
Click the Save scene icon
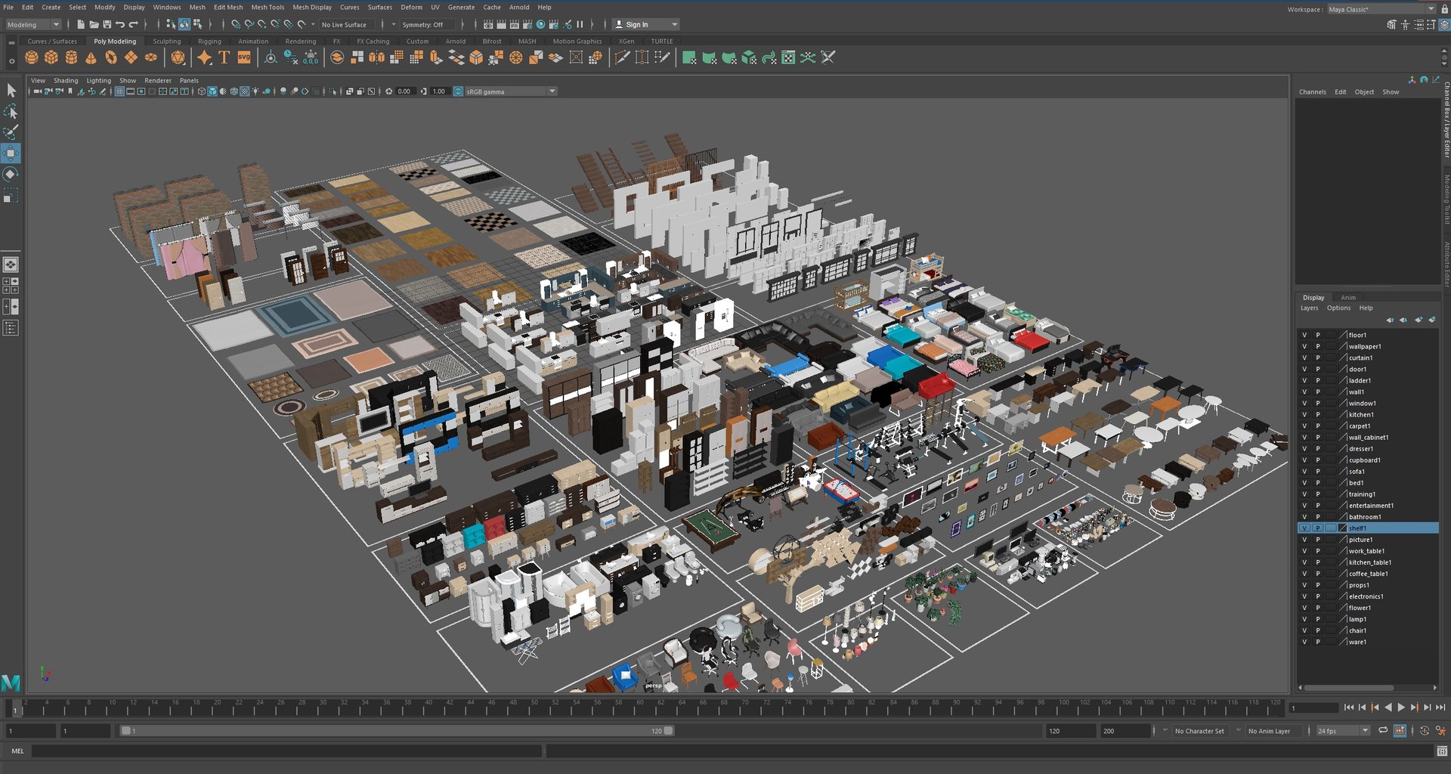[107, 24]
